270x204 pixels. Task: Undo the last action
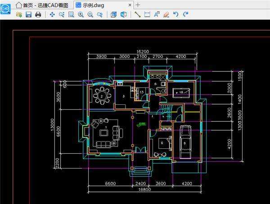pos(176,14)
